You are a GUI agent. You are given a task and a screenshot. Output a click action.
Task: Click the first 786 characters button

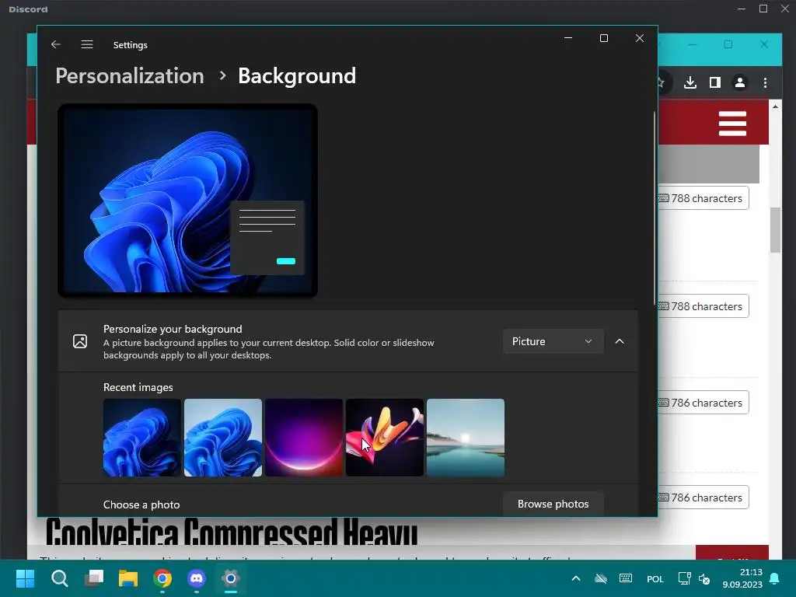pos(703,403)
